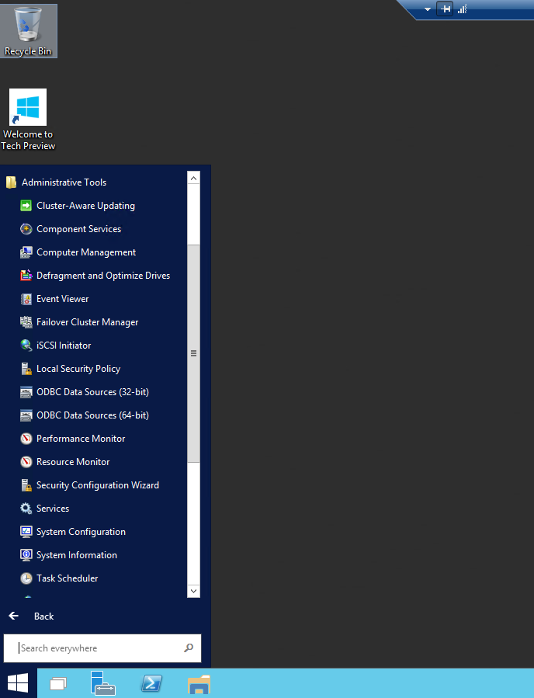Start Defragment and Optimize Drives
534x698 pixels.
coord(103,276)
